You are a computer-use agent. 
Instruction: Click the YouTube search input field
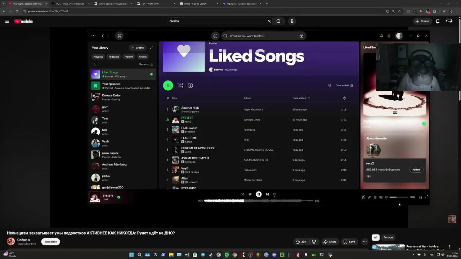217,21
